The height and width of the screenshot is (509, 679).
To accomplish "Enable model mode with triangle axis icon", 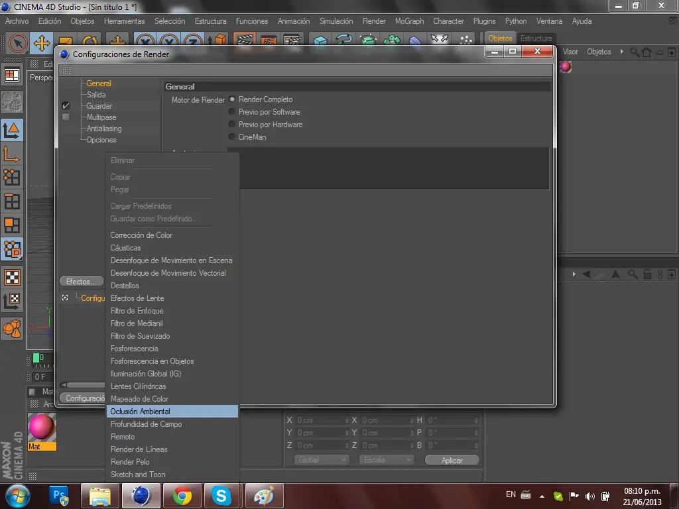I will point(12,130).
